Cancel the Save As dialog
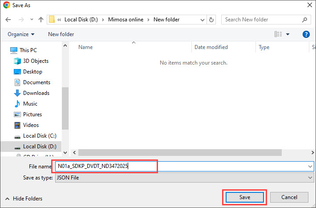This screenshot has width=316, height=208. point(289,197)
